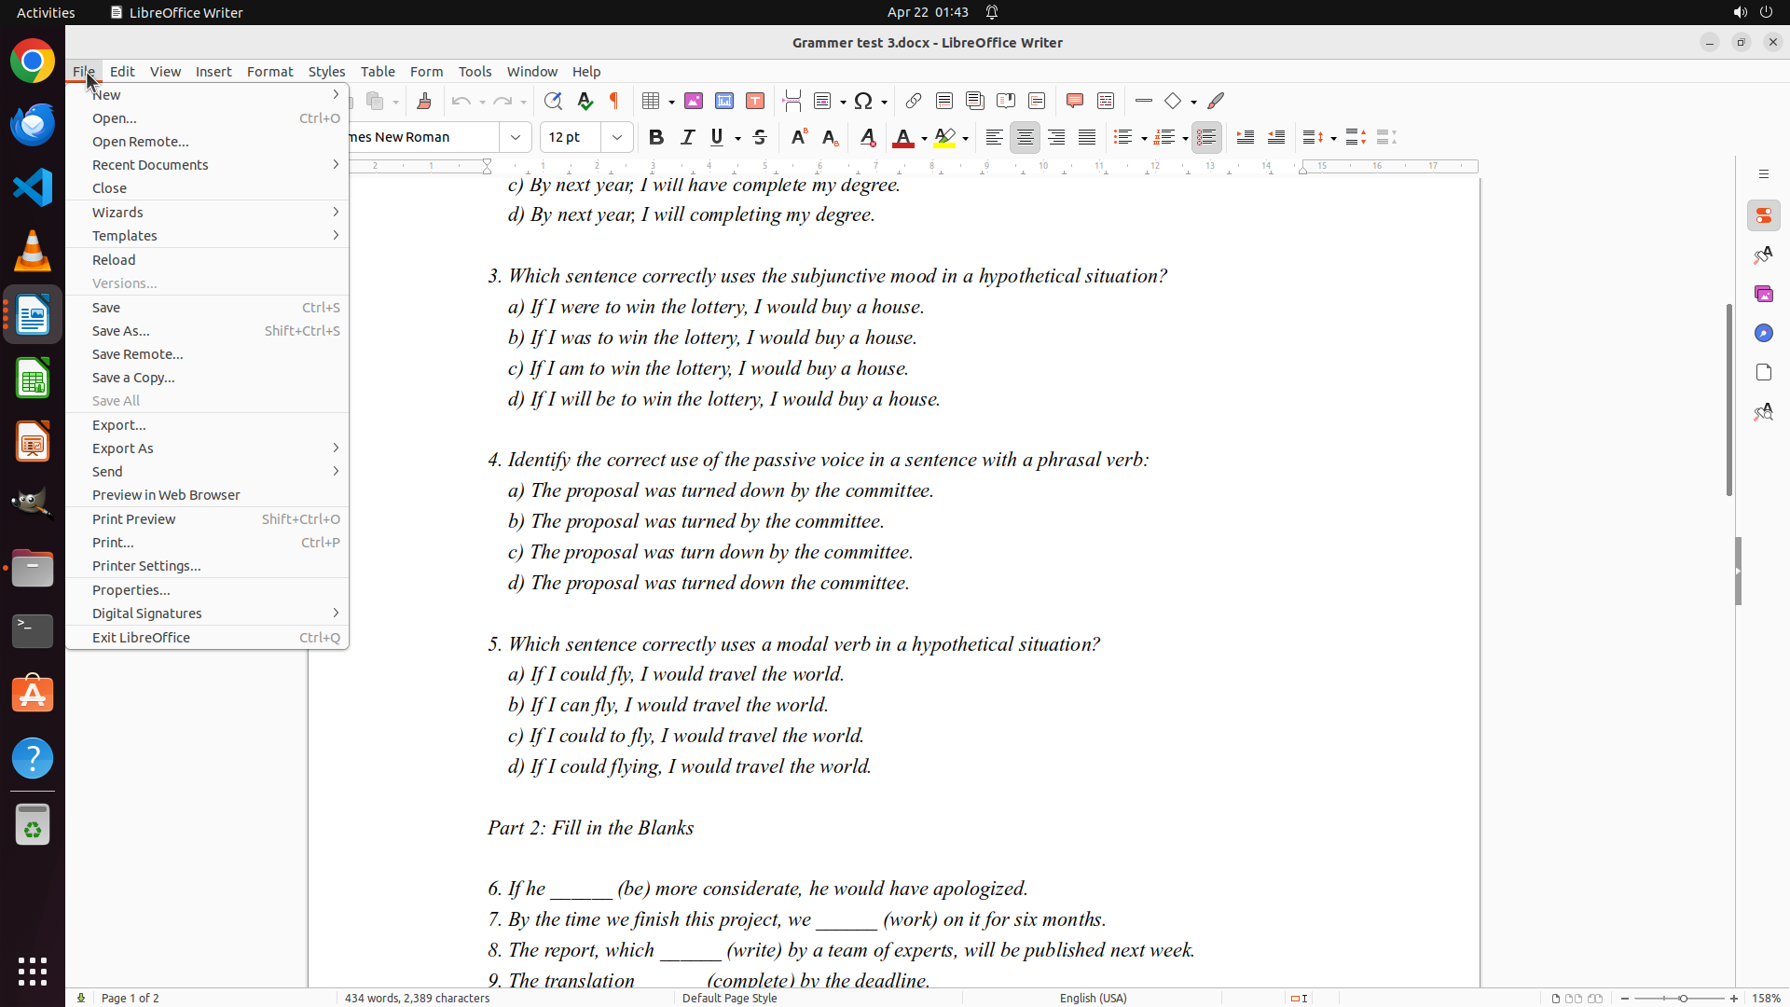Open the font size dropdown
This screenshot has width=1790, height=1007.
coord(616,137)
